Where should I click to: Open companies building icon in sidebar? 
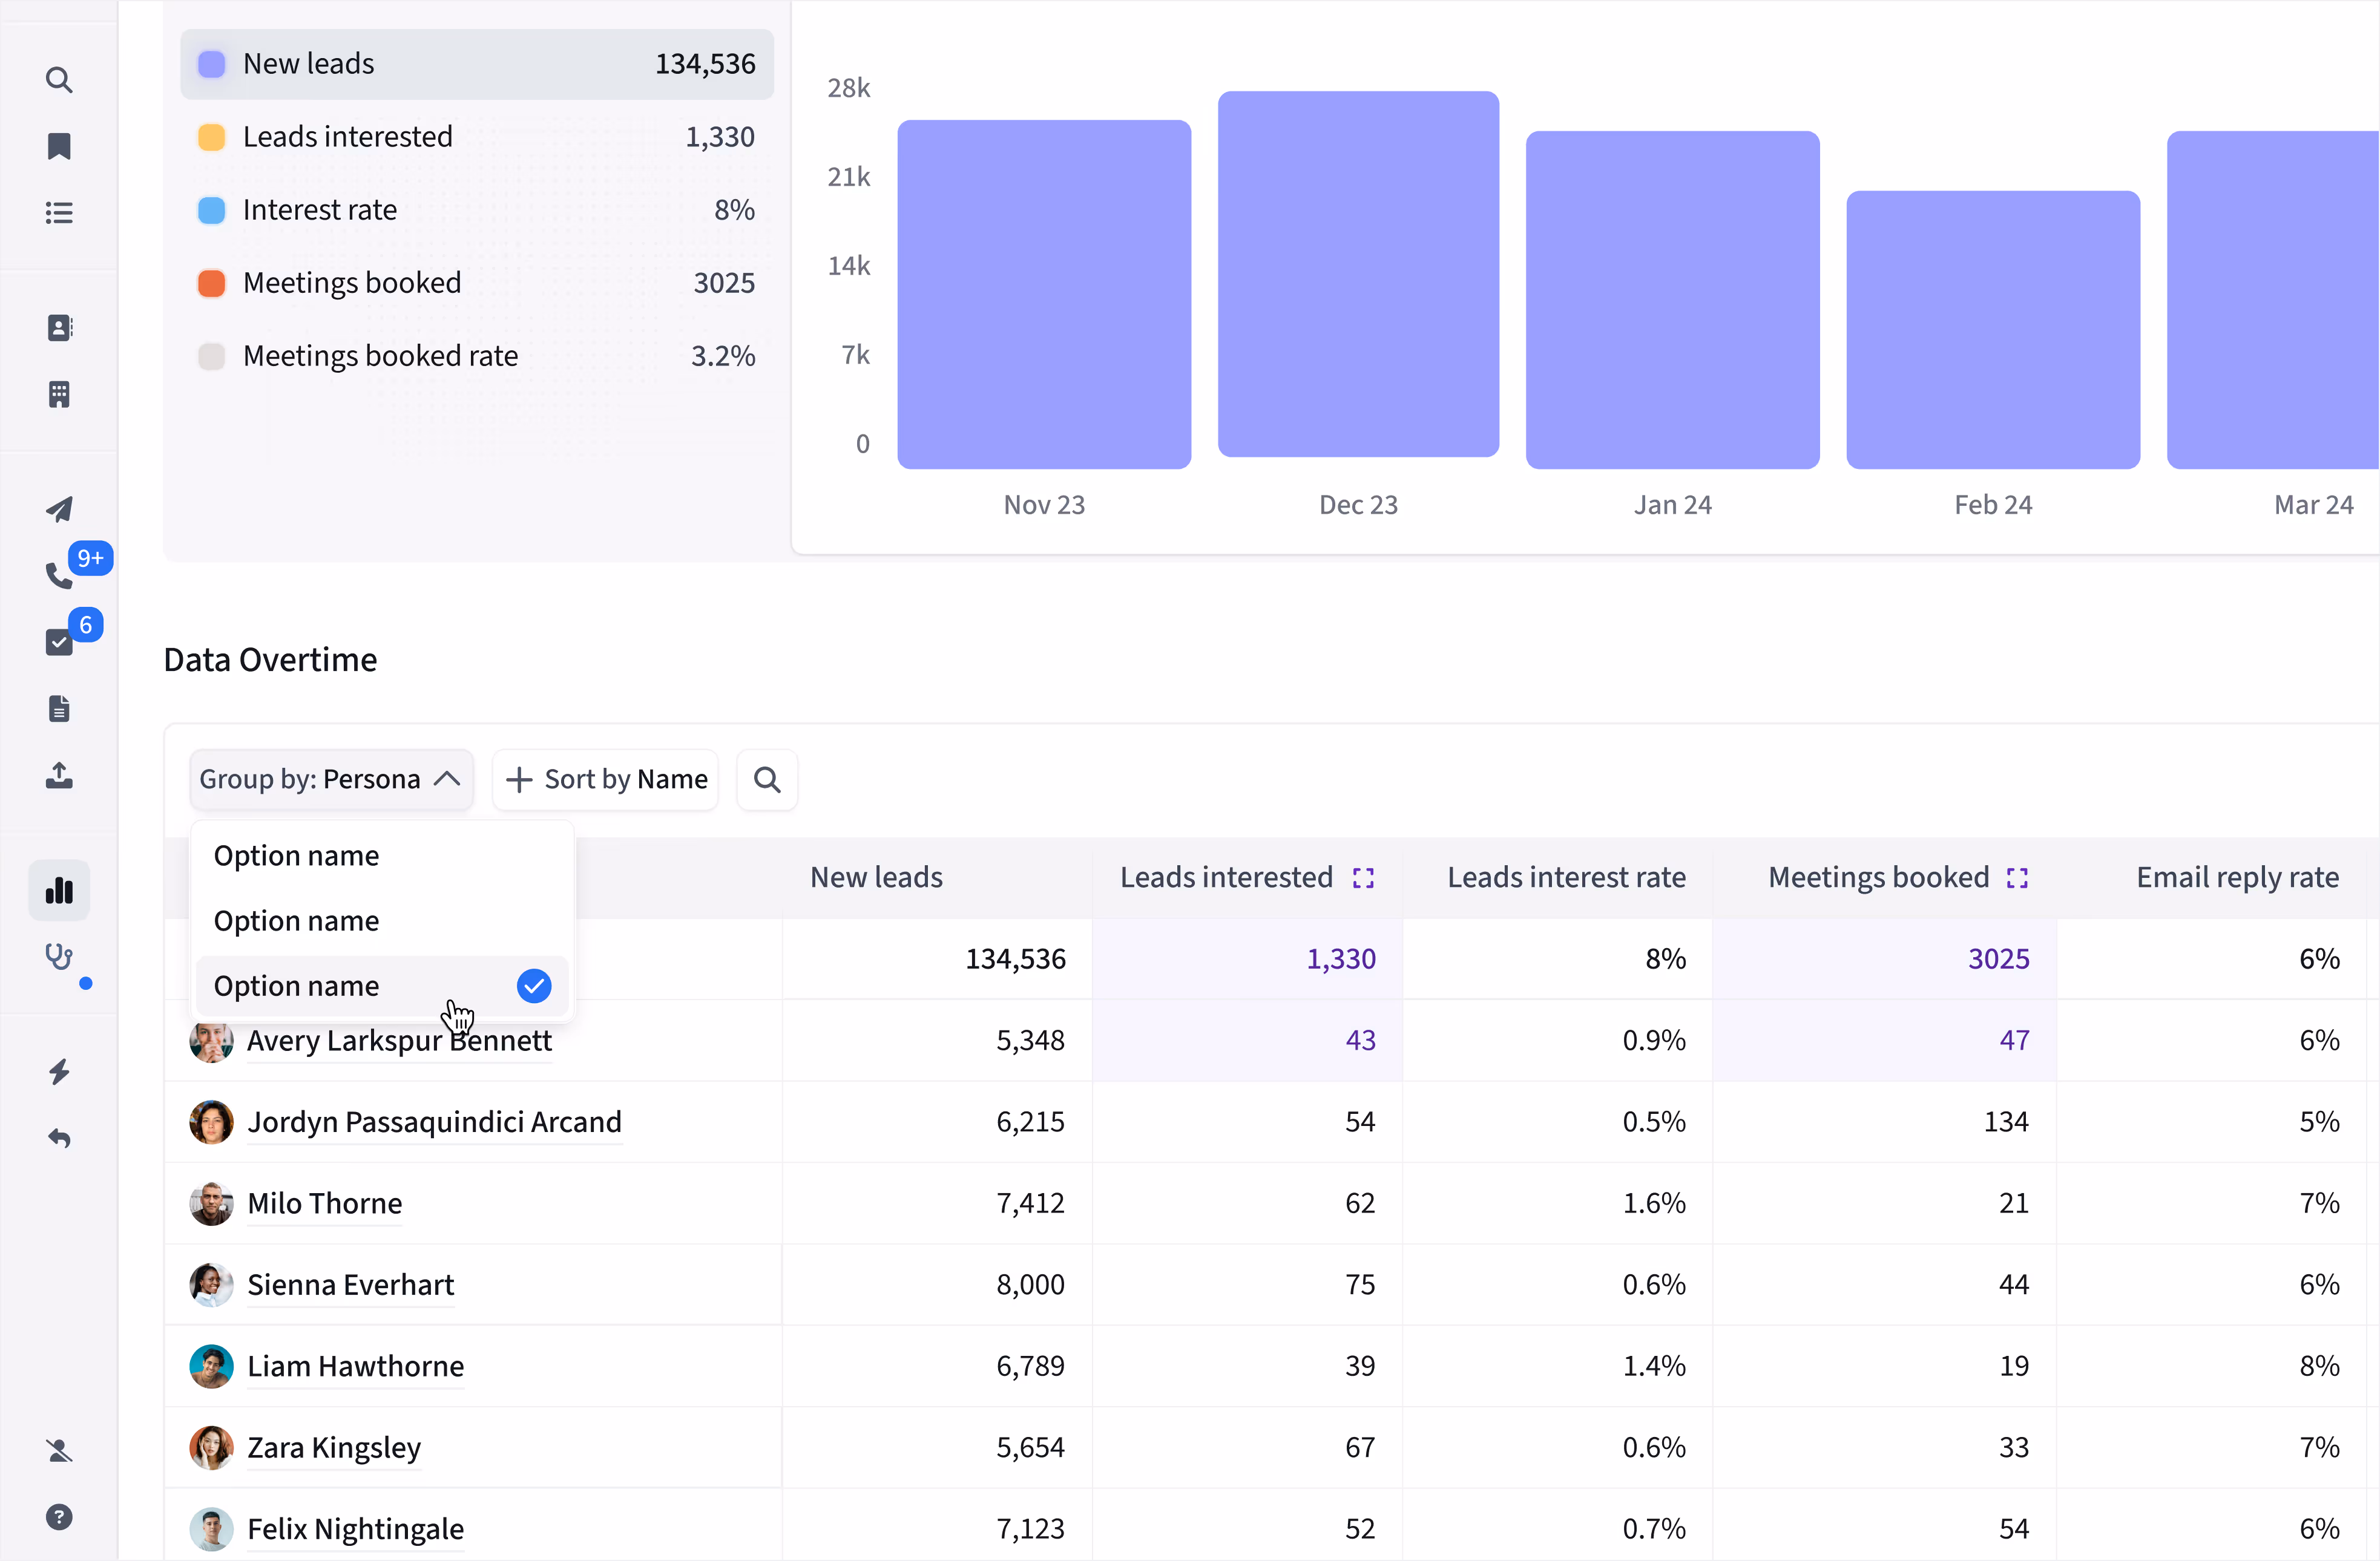pos(59,394)
